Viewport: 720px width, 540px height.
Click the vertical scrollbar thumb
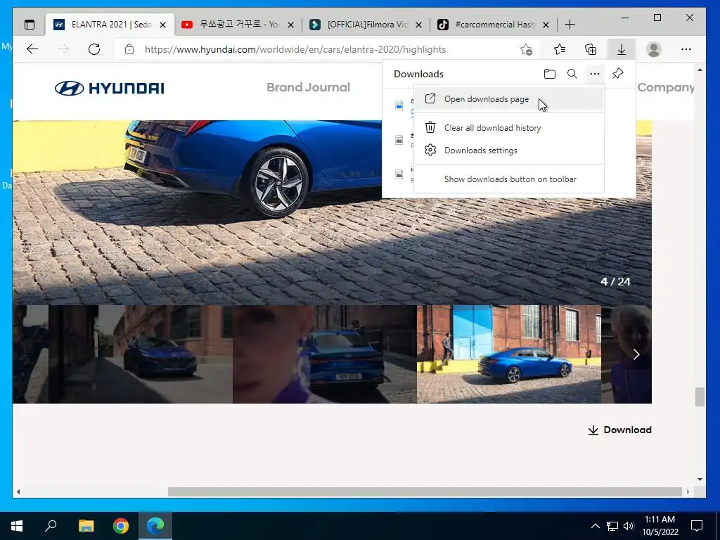point(700,397)
